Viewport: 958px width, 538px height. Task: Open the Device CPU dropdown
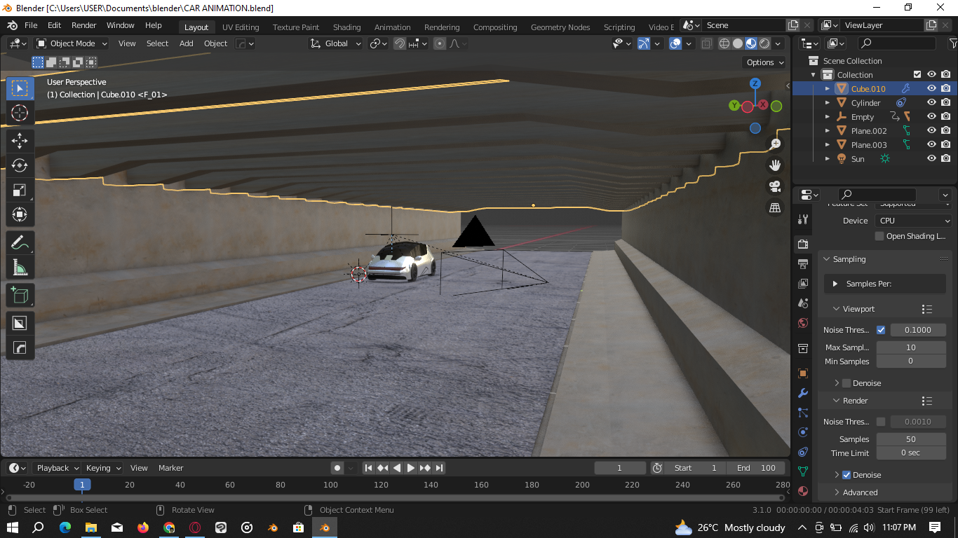(913, 221)
